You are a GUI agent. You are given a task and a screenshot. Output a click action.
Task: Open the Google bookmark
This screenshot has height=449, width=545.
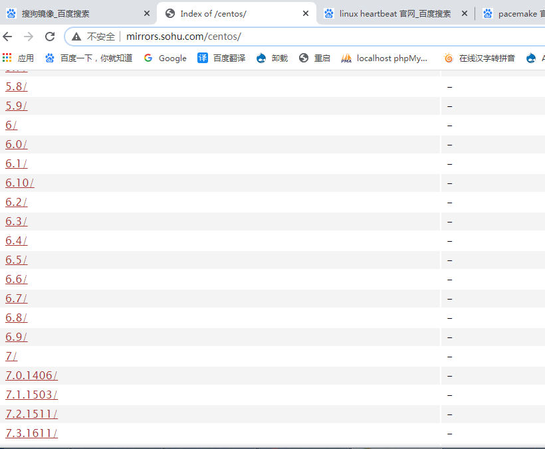click(165, 58)
